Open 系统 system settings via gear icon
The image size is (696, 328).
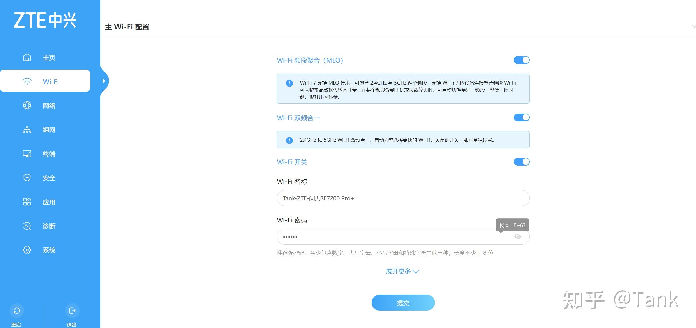(49, 250)
